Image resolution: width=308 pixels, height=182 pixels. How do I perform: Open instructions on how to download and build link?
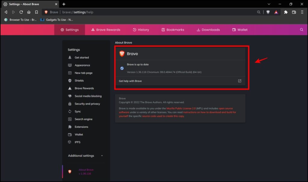tap(210, 112)
